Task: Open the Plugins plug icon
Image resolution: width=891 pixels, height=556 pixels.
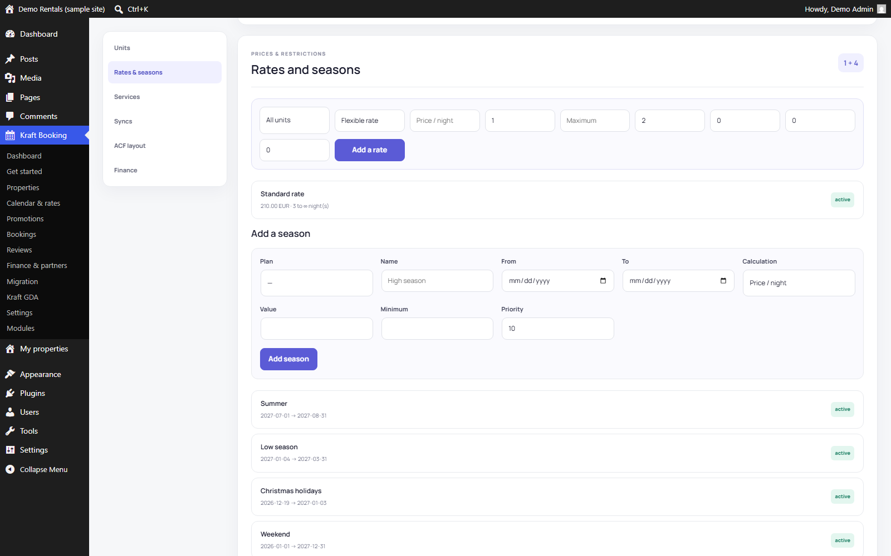Action: click(10, 393)
